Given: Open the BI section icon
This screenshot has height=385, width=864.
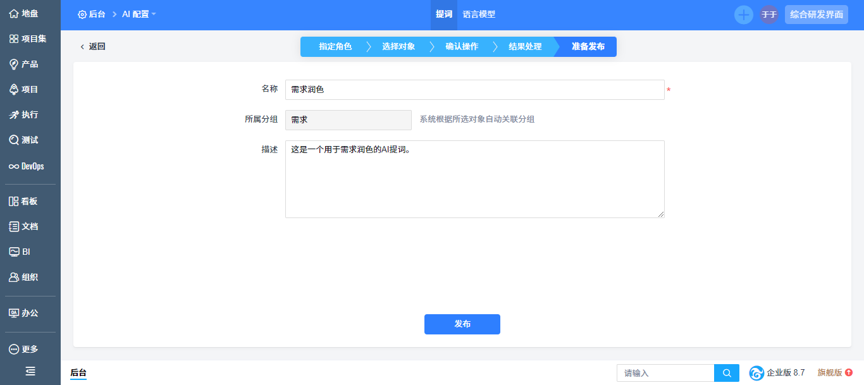Looking at the screenshot, I should click(14, 252).
